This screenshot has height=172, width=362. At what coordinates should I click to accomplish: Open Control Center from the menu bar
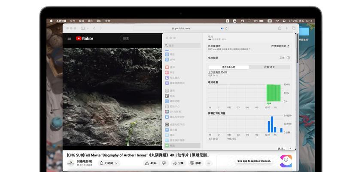point(284,21)
